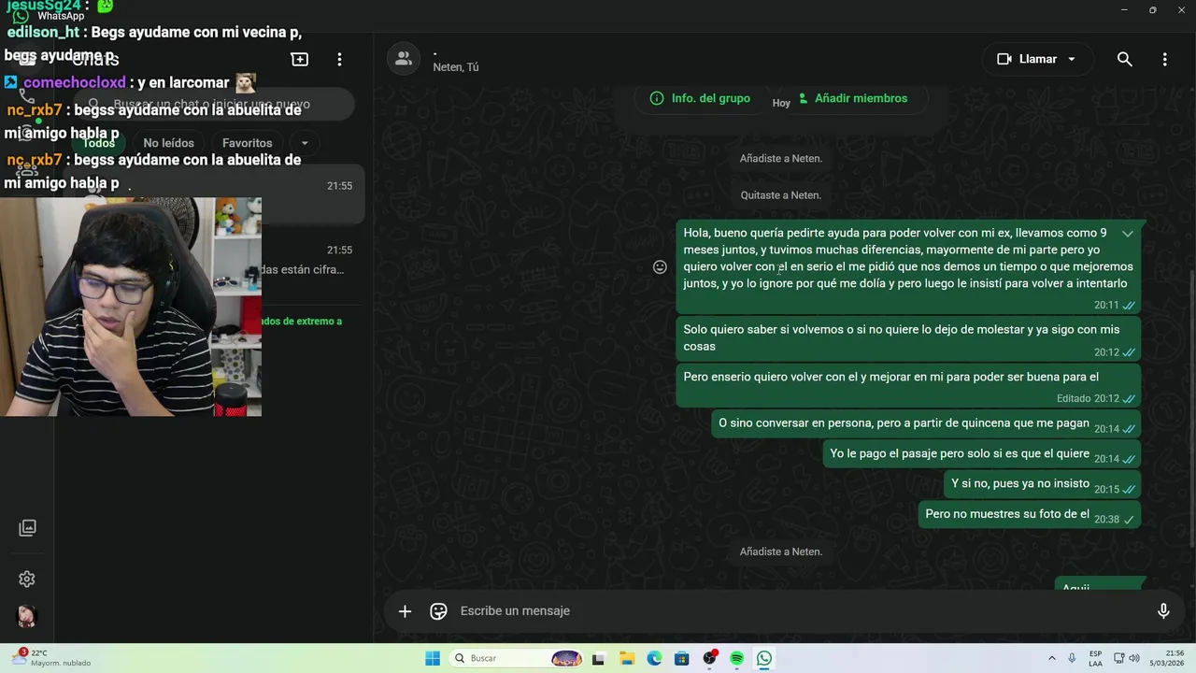Click the edited message 'Pero enserio quiero volver'
Viewport: 1196px width, 673px height.
908,386
